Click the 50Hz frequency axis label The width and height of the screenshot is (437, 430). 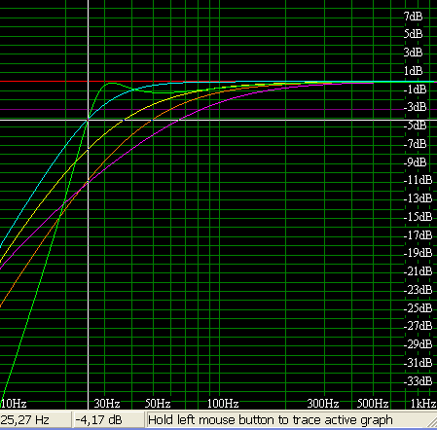point(158,404)
